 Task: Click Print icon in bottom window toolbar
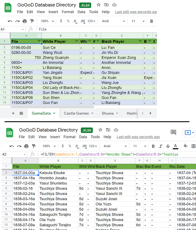tap(26, 146)
